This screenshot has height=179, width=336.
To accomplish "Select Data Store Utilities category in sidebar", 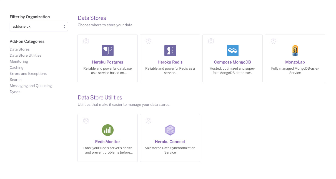I will pyautogui.click(x=26, y=55).
